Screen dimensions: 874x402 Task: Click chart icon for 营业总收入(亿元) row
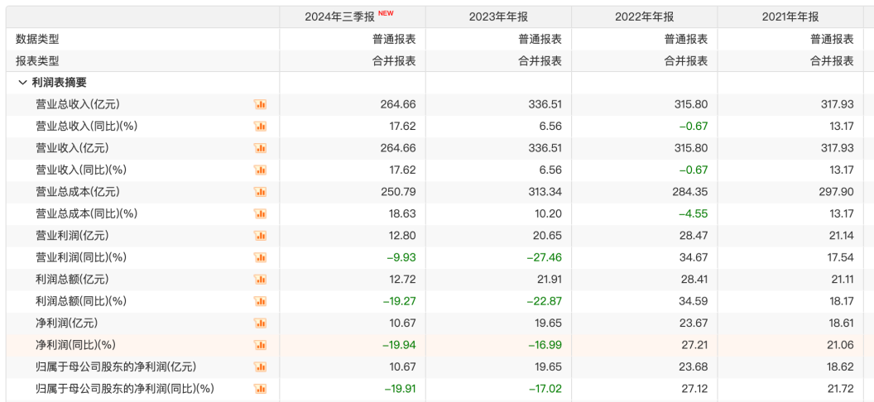coord(260,104)
